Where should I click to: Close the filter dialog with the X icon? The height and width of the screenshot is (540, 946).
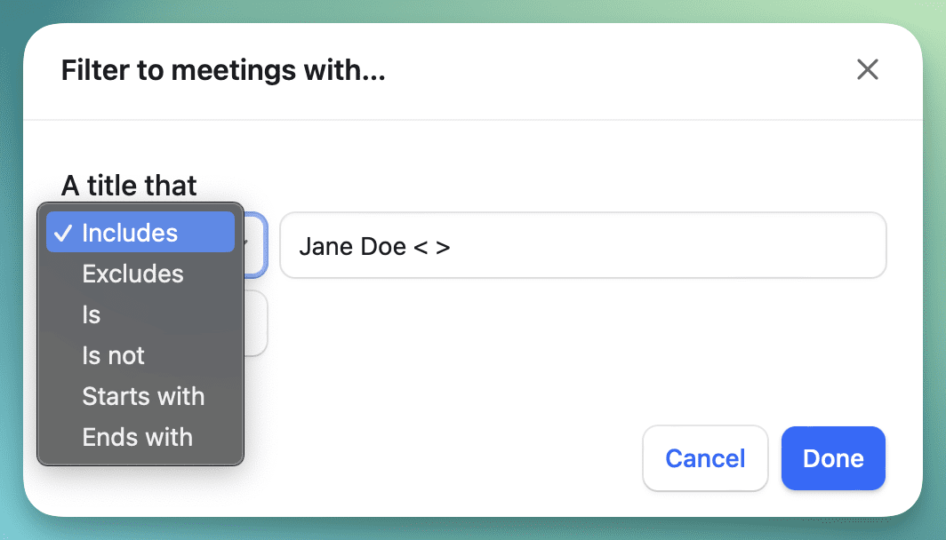[867, 69]
